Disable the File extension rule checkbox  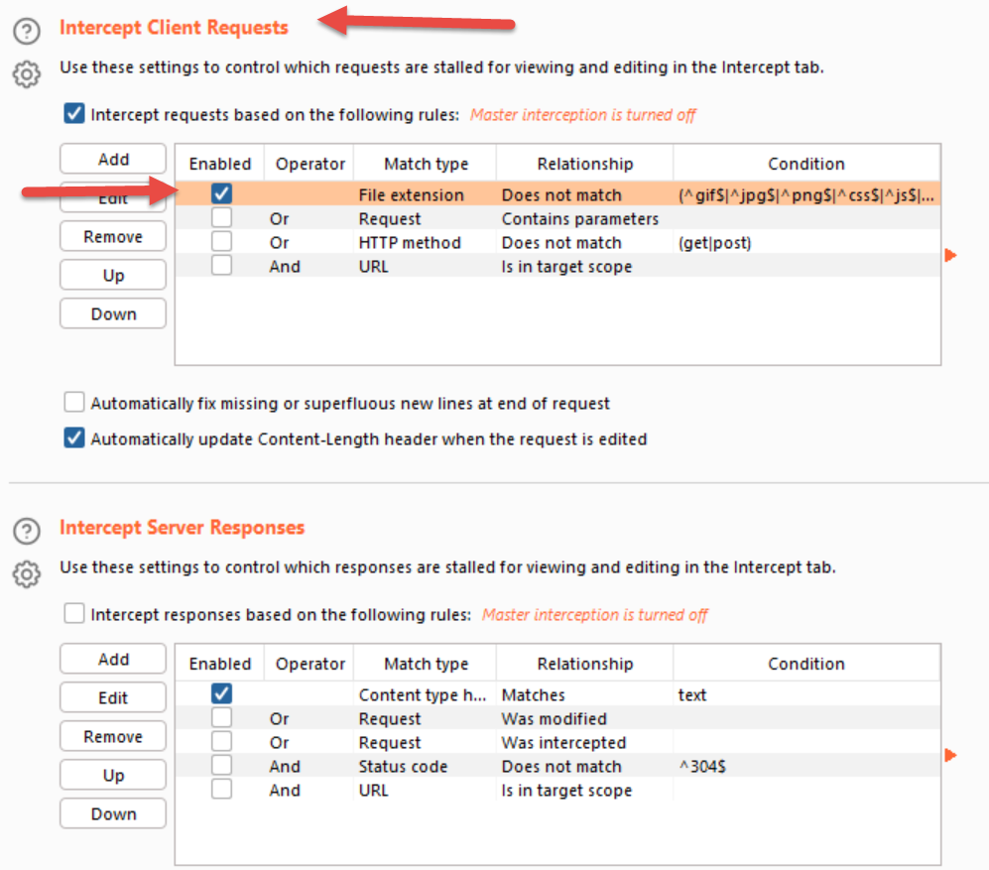[221, 194]
